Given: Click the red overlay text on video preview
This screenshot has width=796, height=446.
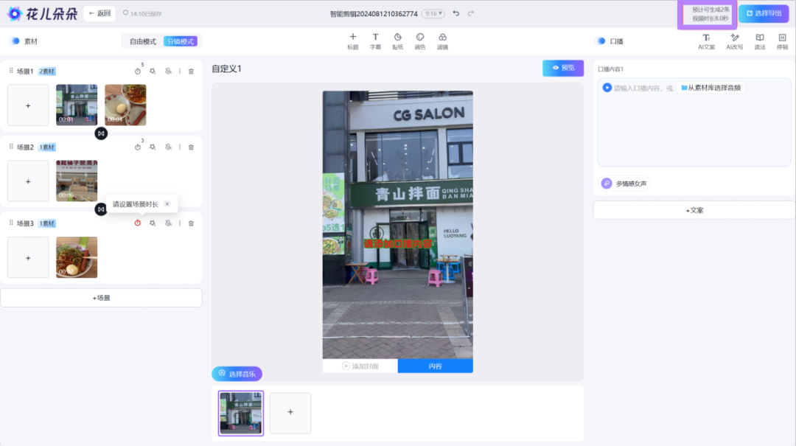Looking at the screenshot, I should tap(397, 244).
